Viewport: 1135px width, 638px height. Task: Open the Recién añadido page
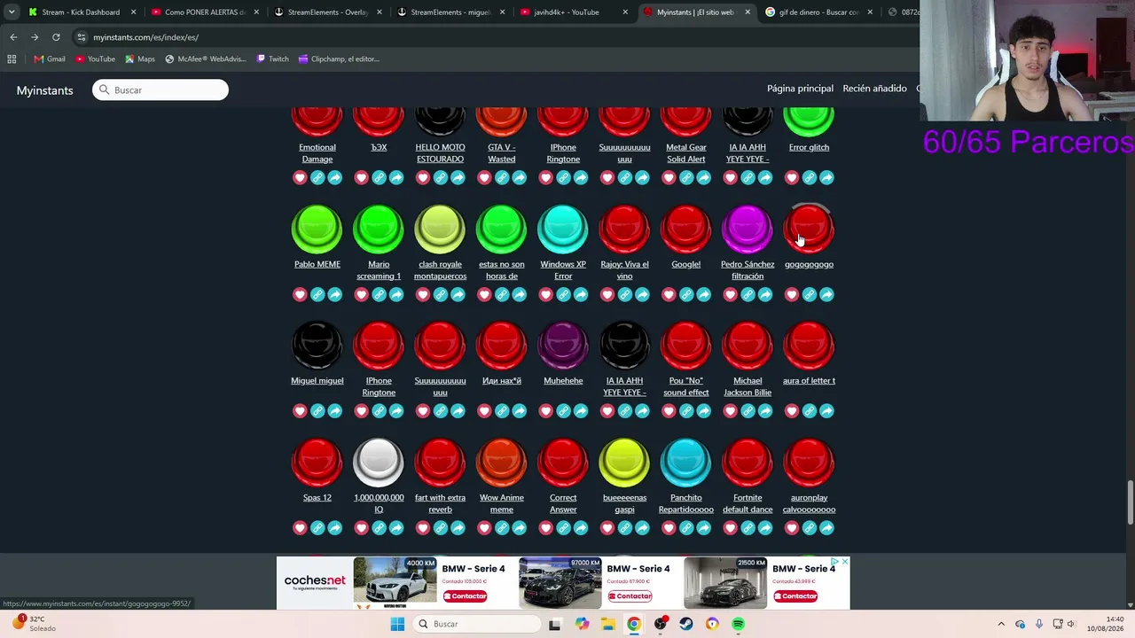click(x=874, y=89)
